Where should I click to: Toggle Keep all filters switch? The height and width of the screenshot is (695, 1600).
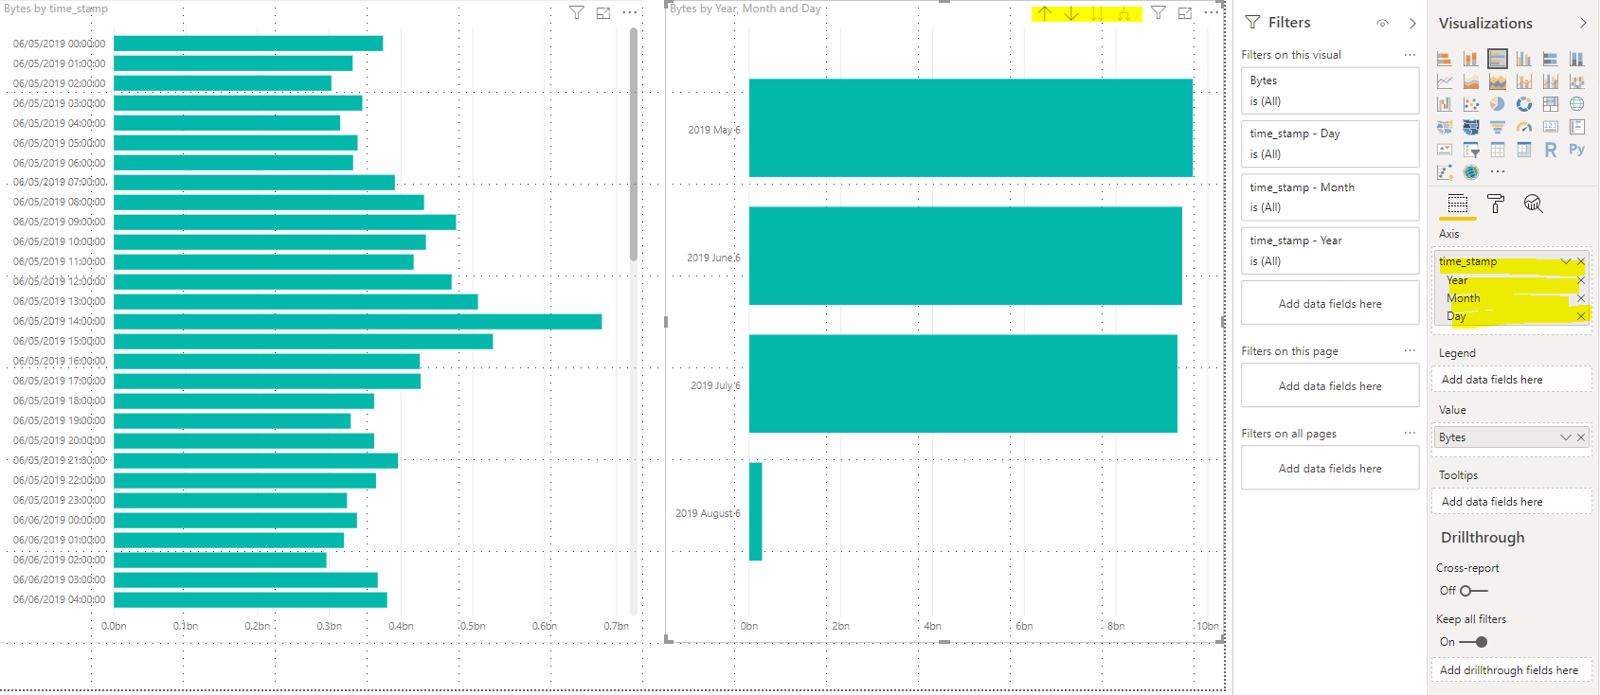pyautogui.click(x=1473, y=642)
